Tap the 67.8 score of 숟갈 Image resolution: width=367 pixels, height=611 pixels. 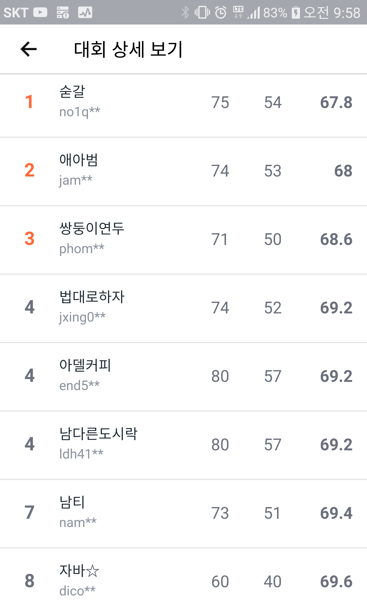click(336, 102)
